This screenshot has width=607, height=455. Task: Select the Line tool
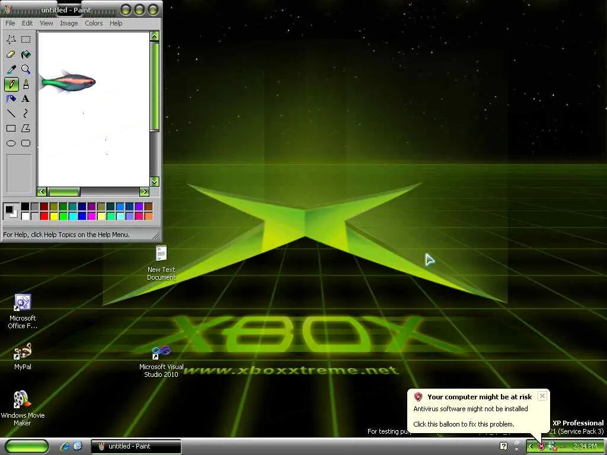(11, 113)
